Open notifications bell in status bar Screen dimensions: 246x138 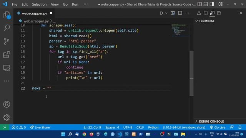coord(240,127)
